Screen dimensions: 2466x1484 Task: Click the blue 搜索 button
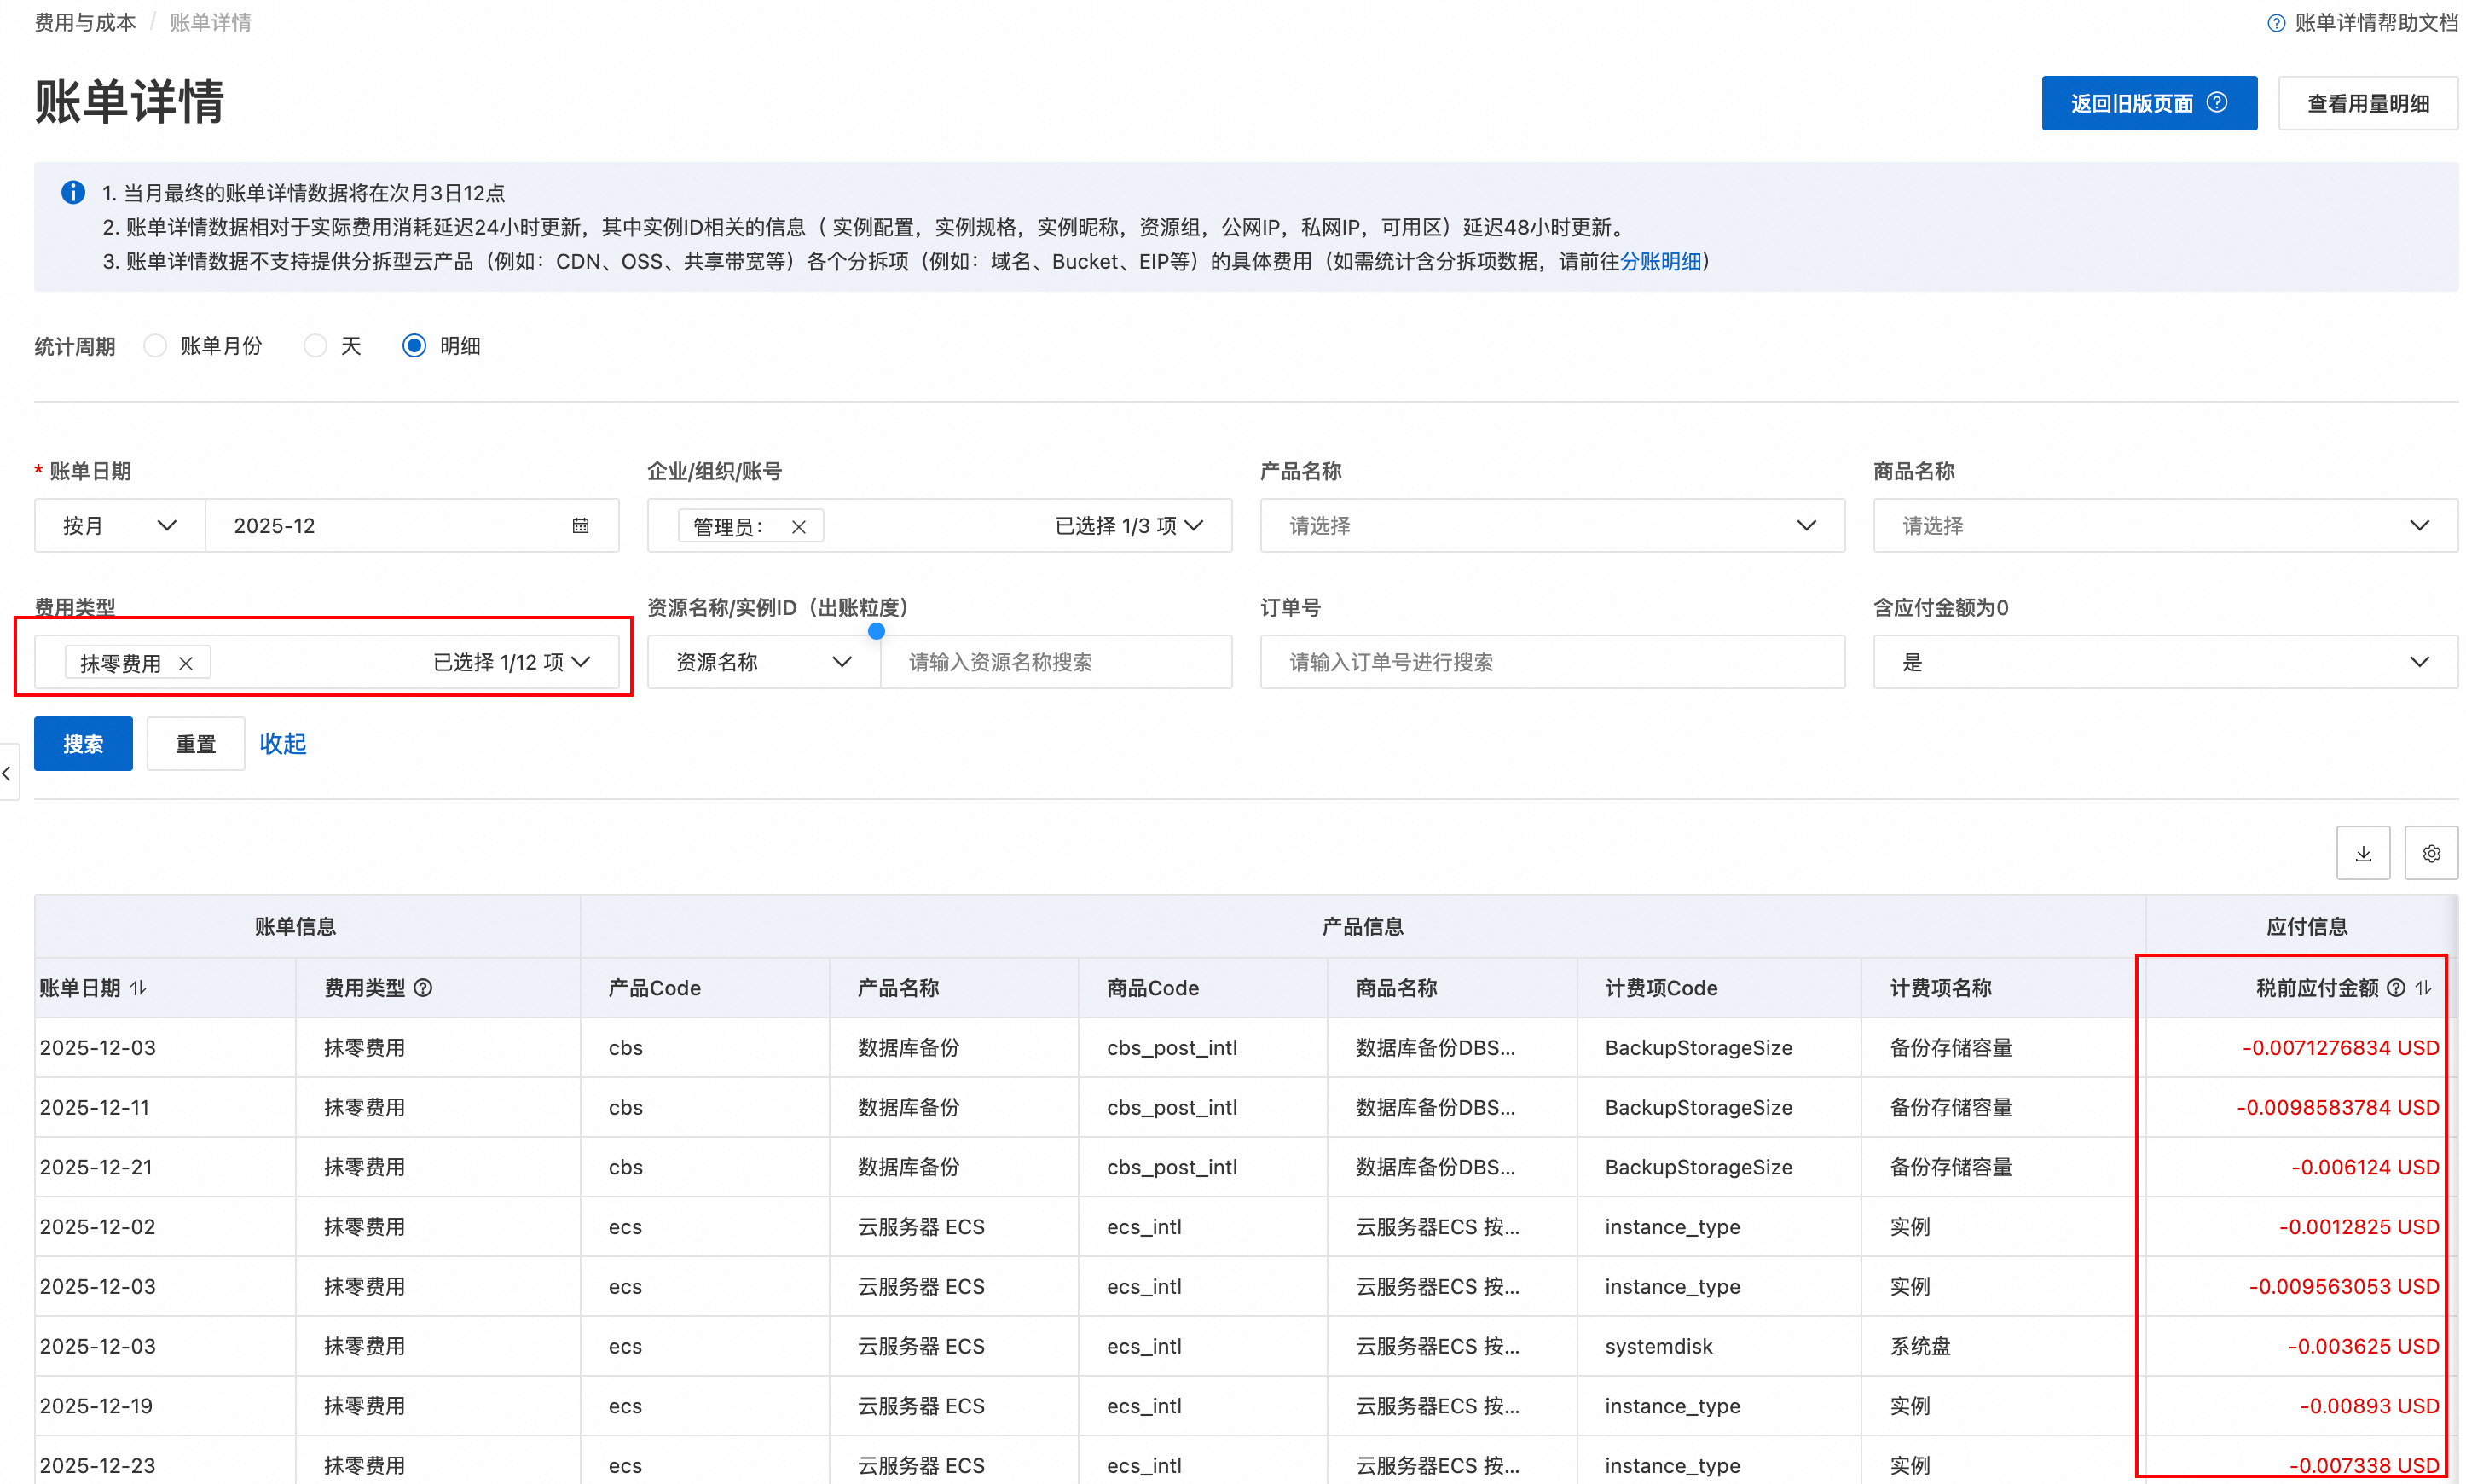tap(83, 743)
